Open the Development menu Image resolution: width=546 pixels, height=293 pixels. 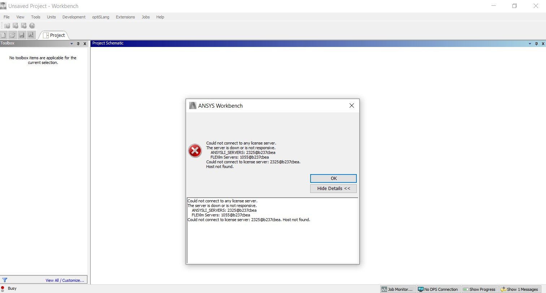tap(74, 17)
